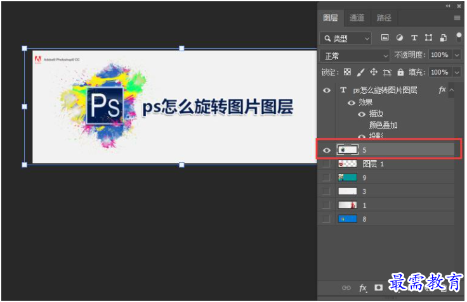The image size is (467, 302).
Task: Switch to the 通道 (Channels) tab
Action: (357, 18)
